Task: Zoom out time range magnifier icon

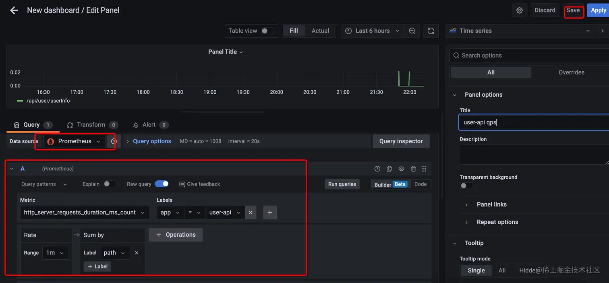Action: tap(412, 31)
